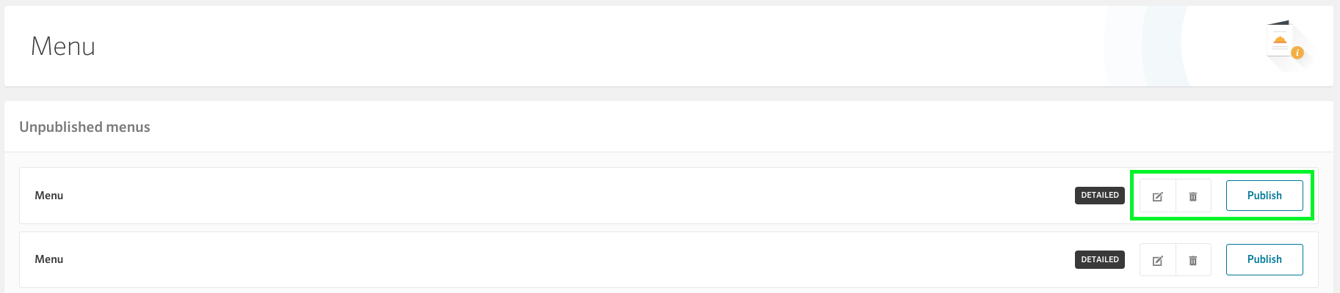Select the first menu row's blank area

tap(558, 196)
